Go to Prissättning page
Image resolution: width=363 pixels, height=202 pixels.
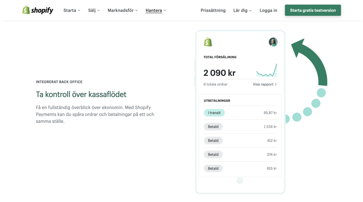(x=213, y=10)
